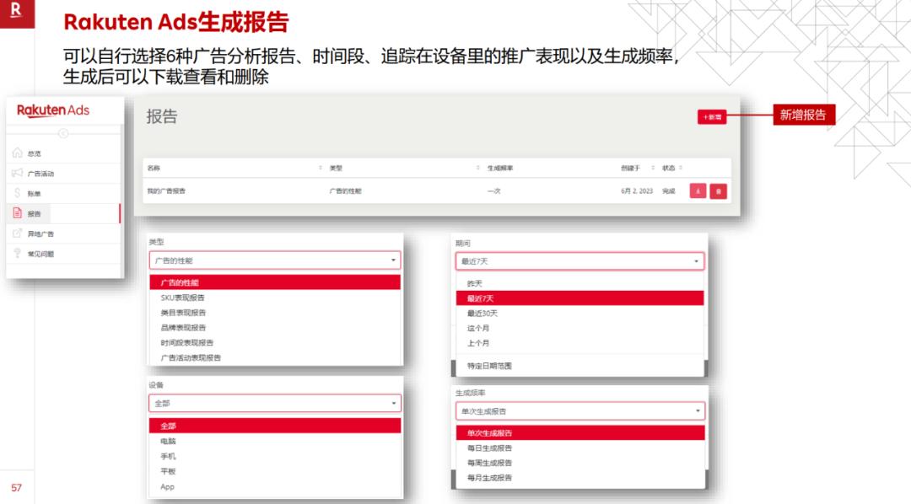Open the 类型 dropdown showing 广告的性能
This screenshot has height=504, width=911.
275,260
